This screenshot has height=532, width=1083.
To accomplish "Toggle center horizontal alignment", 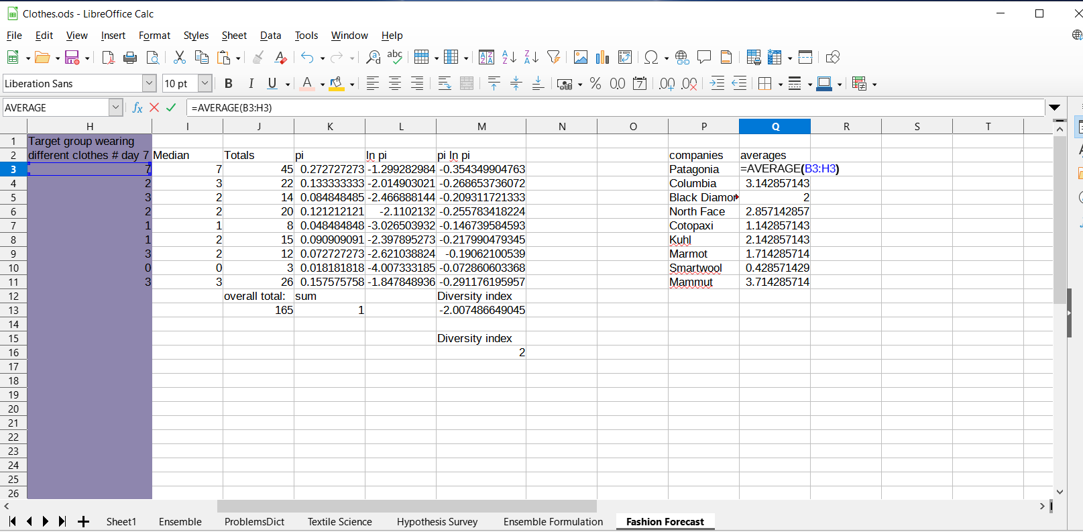I will [x=395, y=83].
